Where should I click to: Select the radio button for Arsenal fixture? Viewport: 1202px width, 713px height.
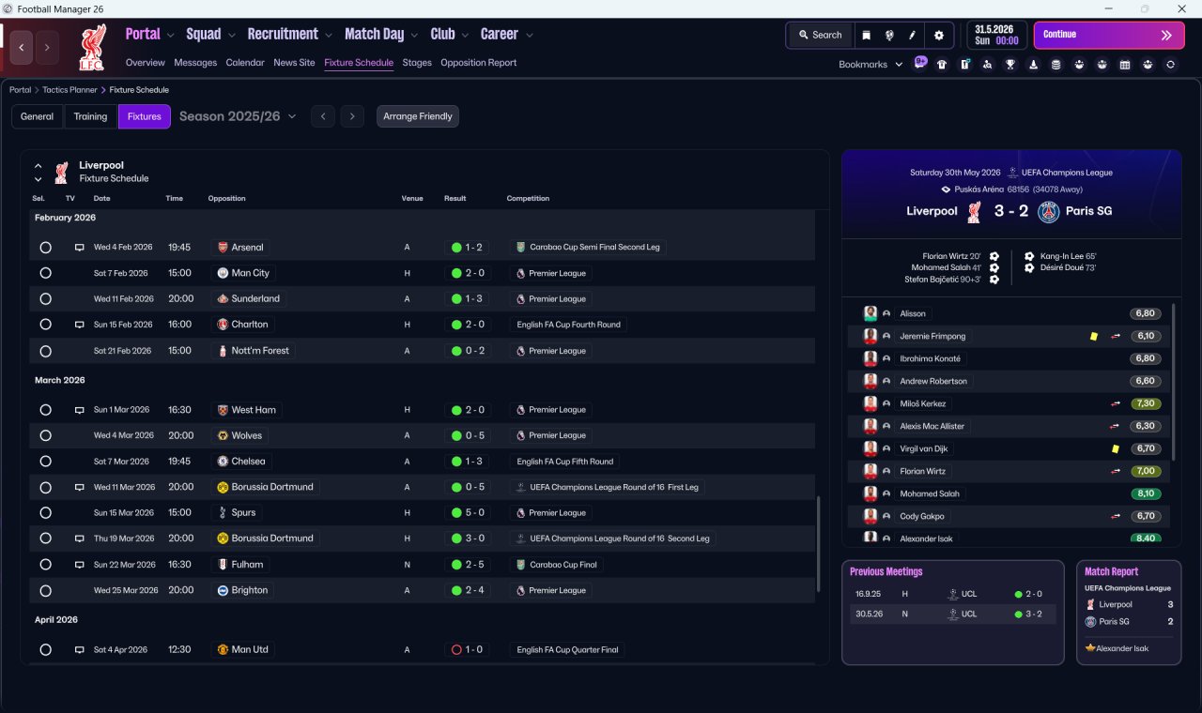click(45, 248)
